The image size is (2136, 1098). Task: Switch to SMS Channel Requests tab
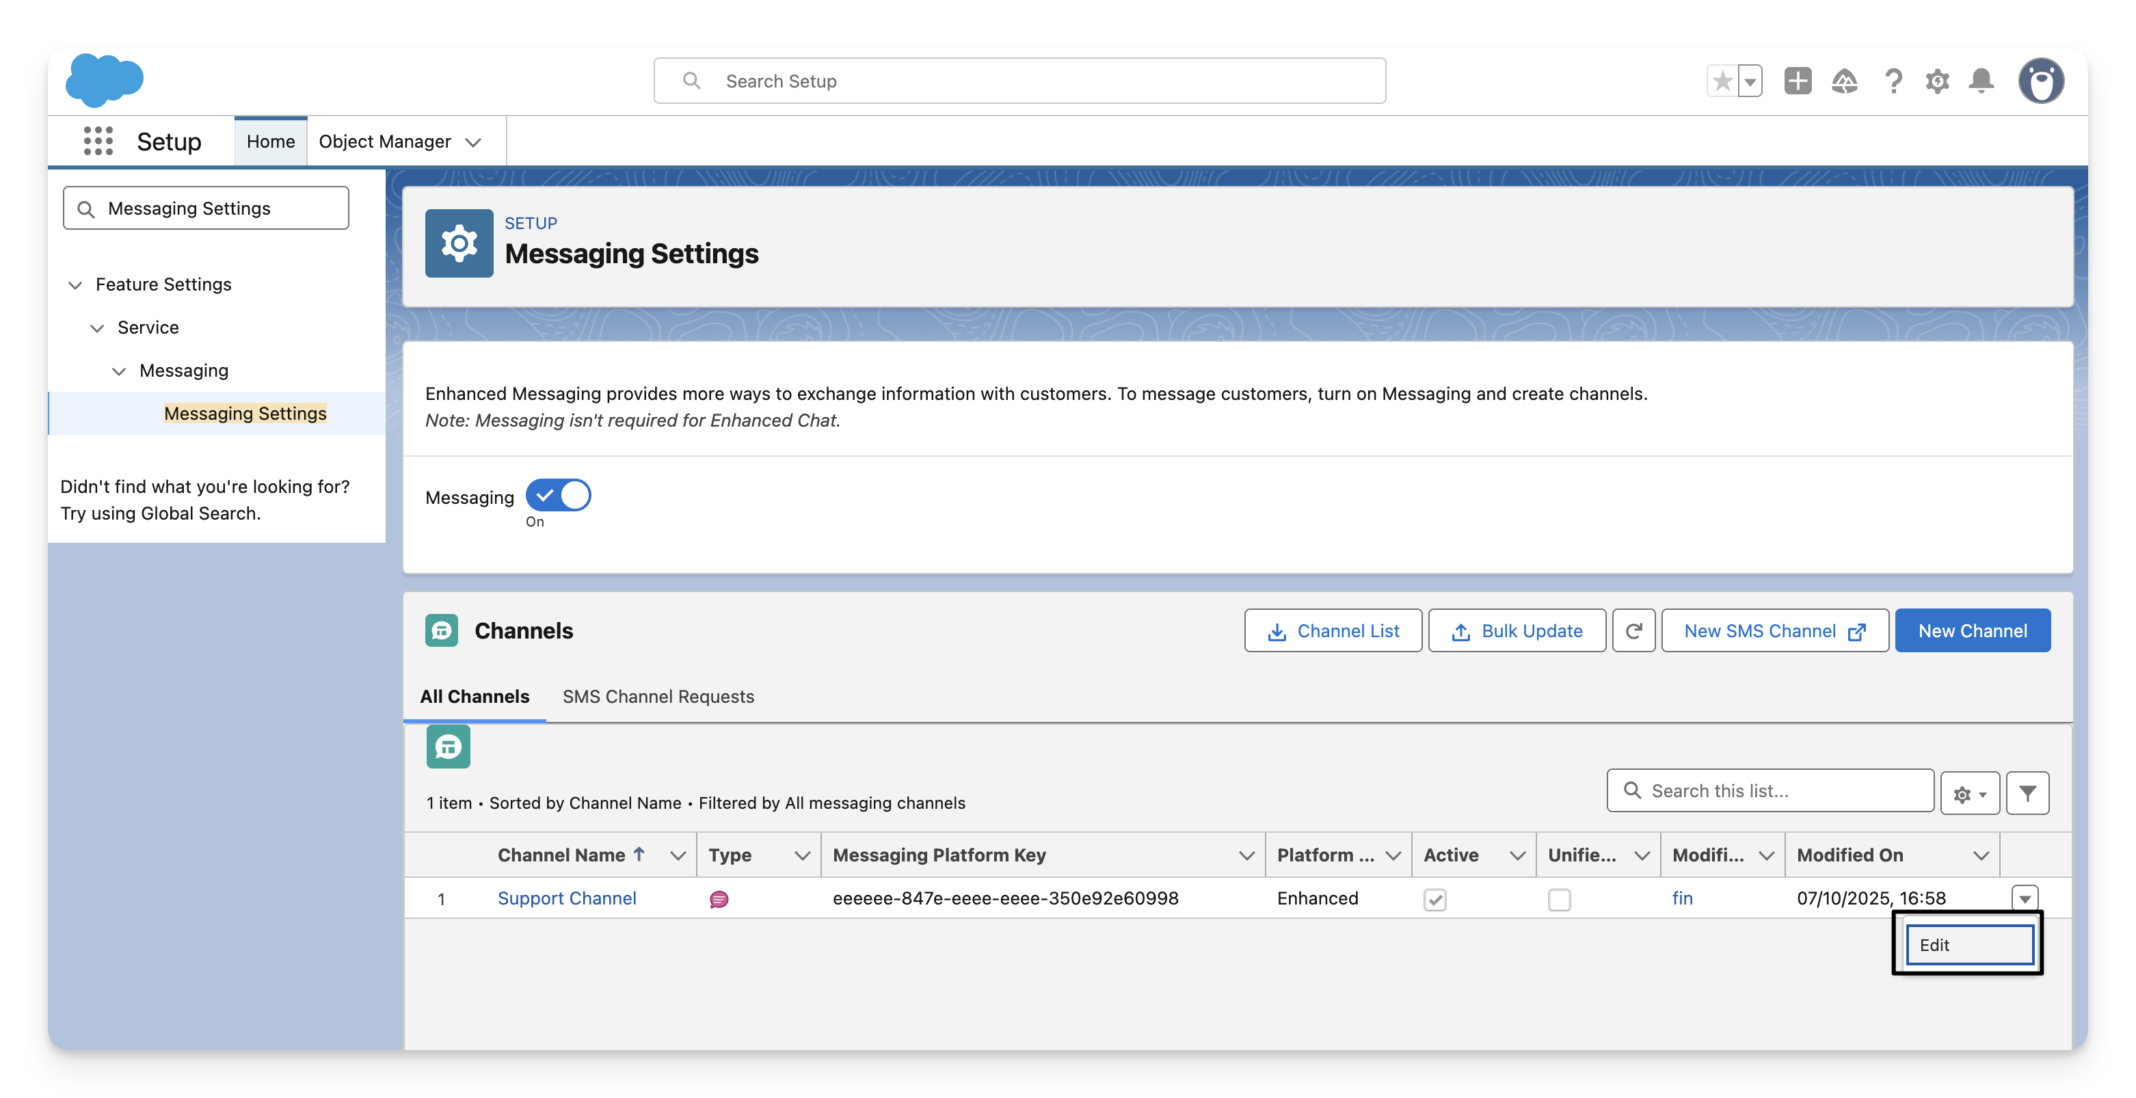point(658,697)
